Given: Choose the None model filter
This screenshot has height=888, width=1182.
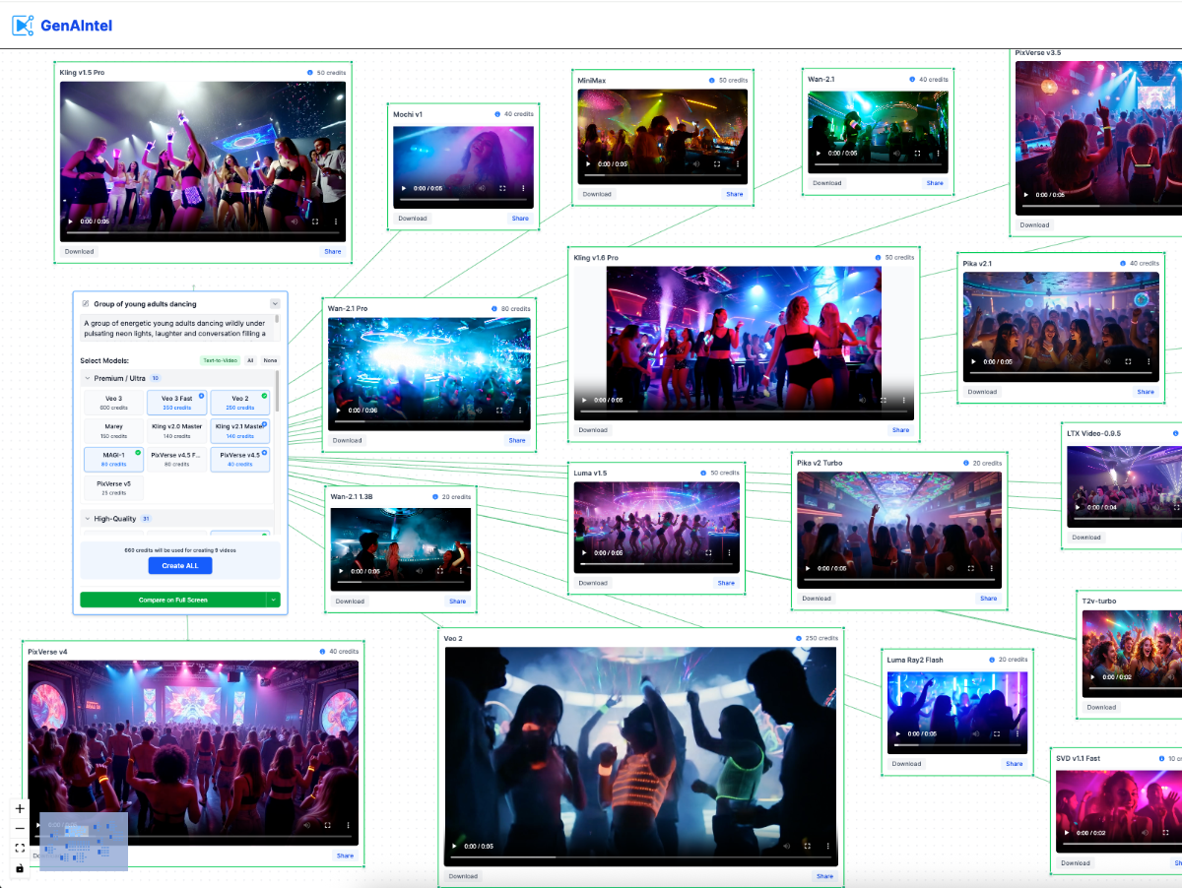Looking at the screenshot, I should tap(270, 360).
